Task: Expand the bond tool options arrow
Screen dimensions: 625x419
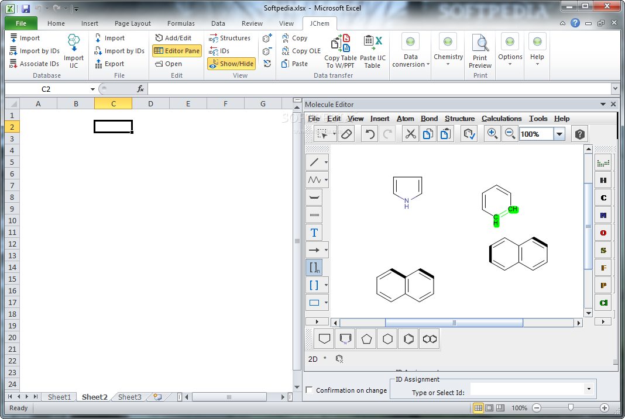Action: tap(326, 162)
